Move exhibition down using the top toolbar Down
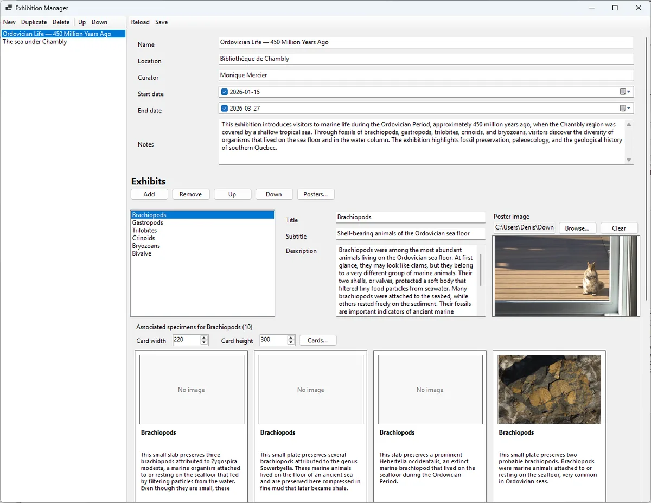651x503 pixels. (x=99, y=22)
